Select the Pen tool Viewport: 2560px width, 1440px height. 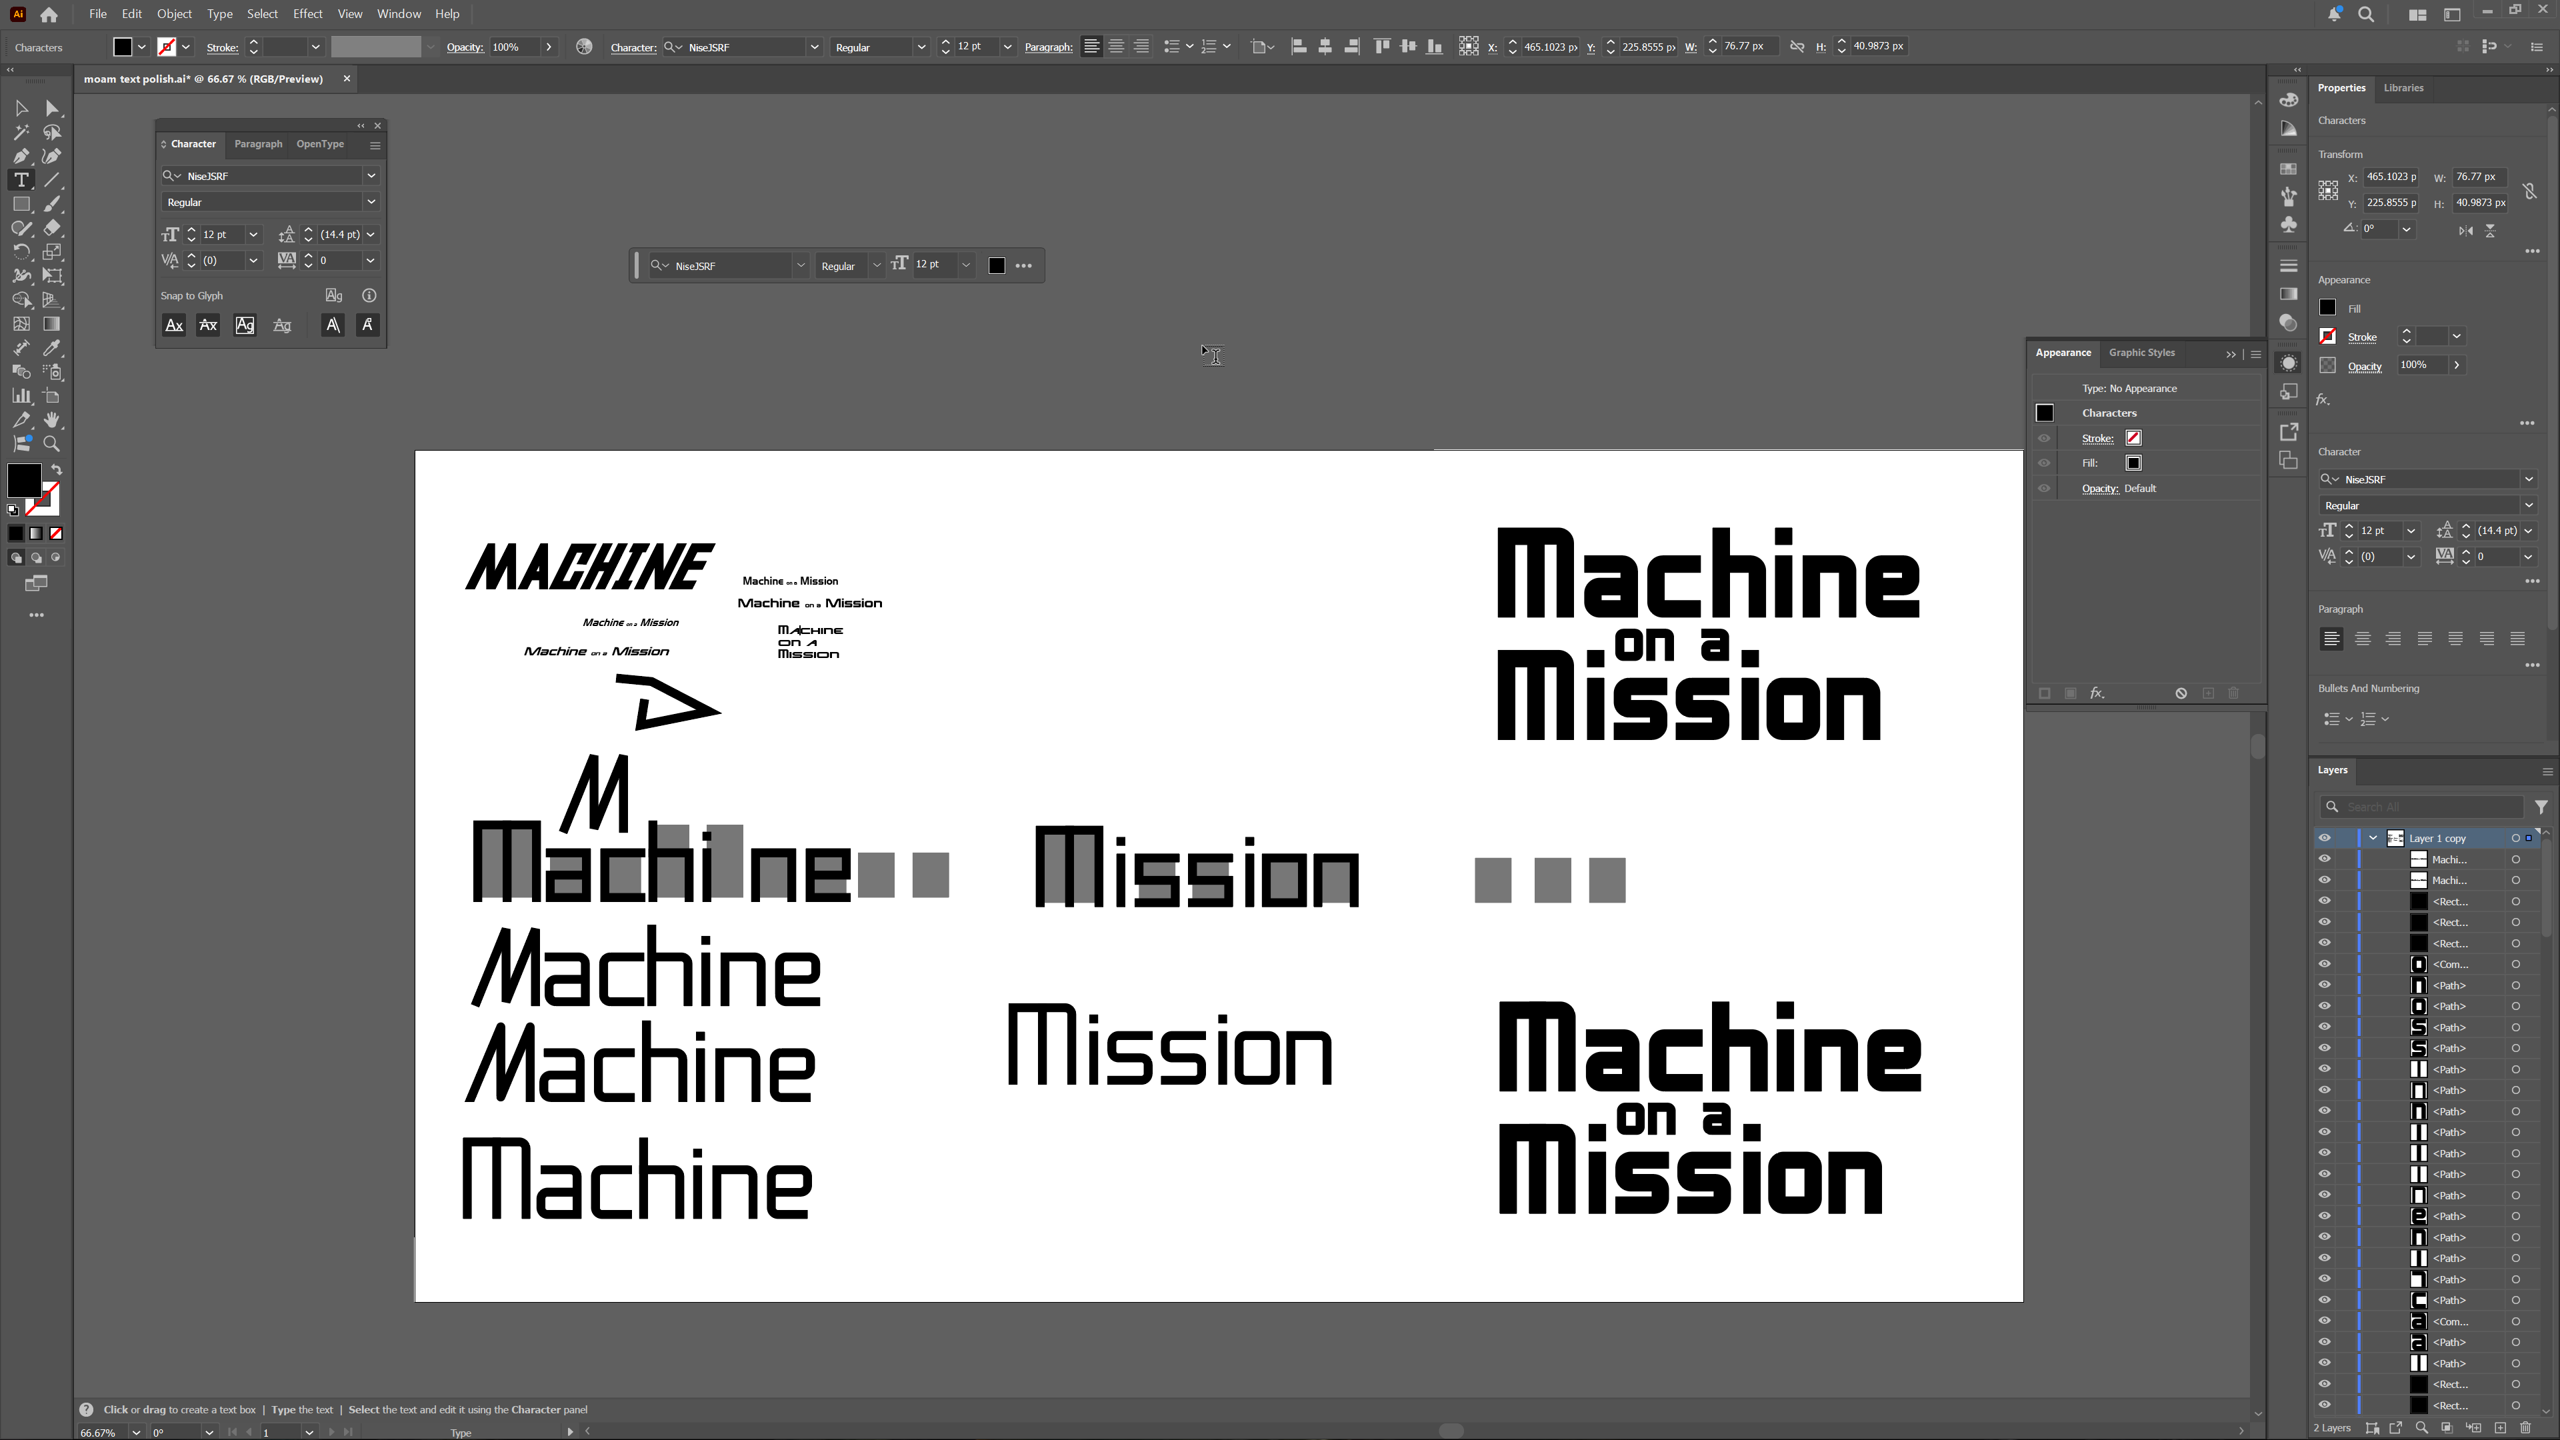click(21, 156)
